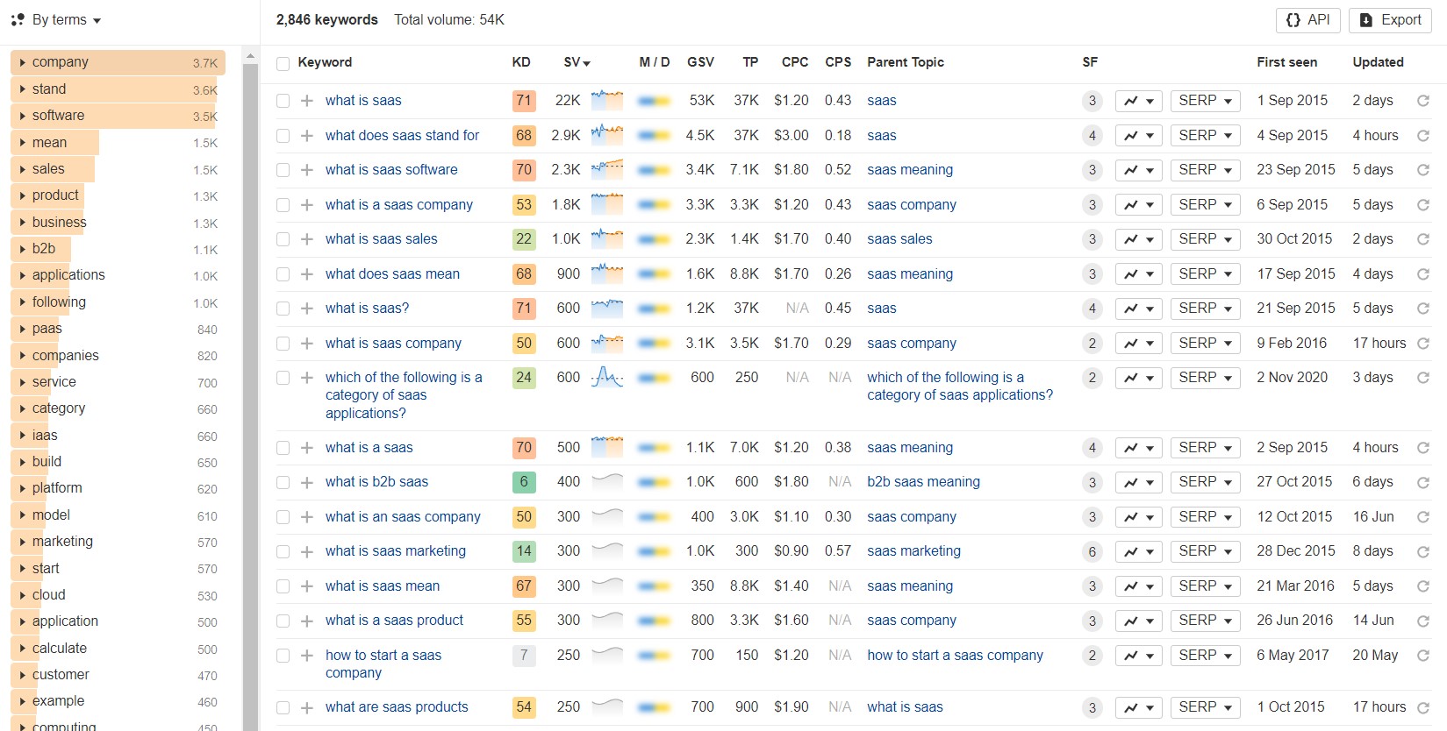
Task: Tick the checkbox for 'what is a saas company'
Action: (283, 205)
